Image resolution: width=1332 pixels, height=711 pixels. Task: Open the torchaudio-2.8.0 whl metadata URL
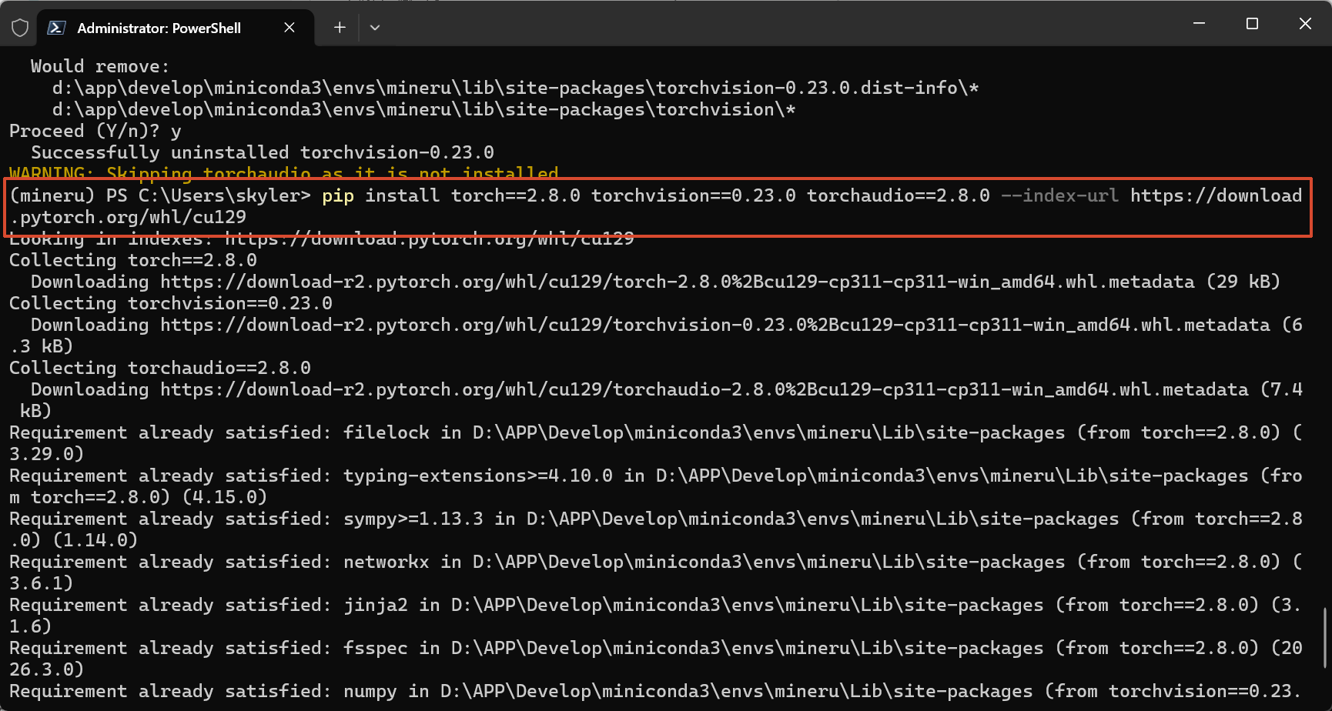click(704, 390)
